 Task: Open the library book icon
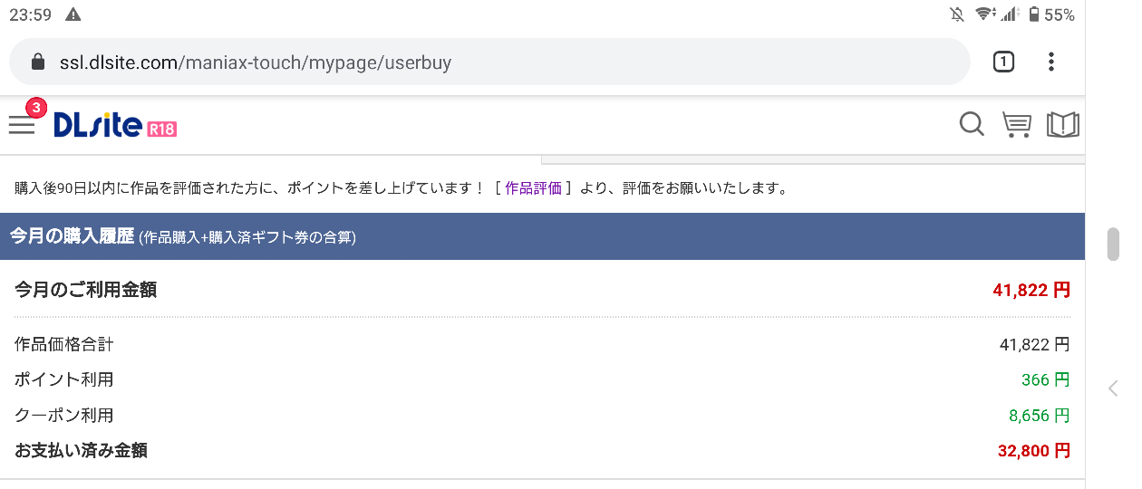(1062, 125)
